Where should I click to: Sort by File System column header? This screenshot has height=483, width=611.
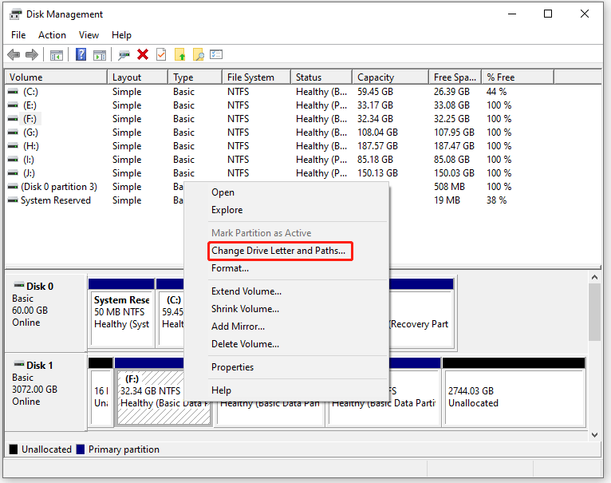coord(256,77)
